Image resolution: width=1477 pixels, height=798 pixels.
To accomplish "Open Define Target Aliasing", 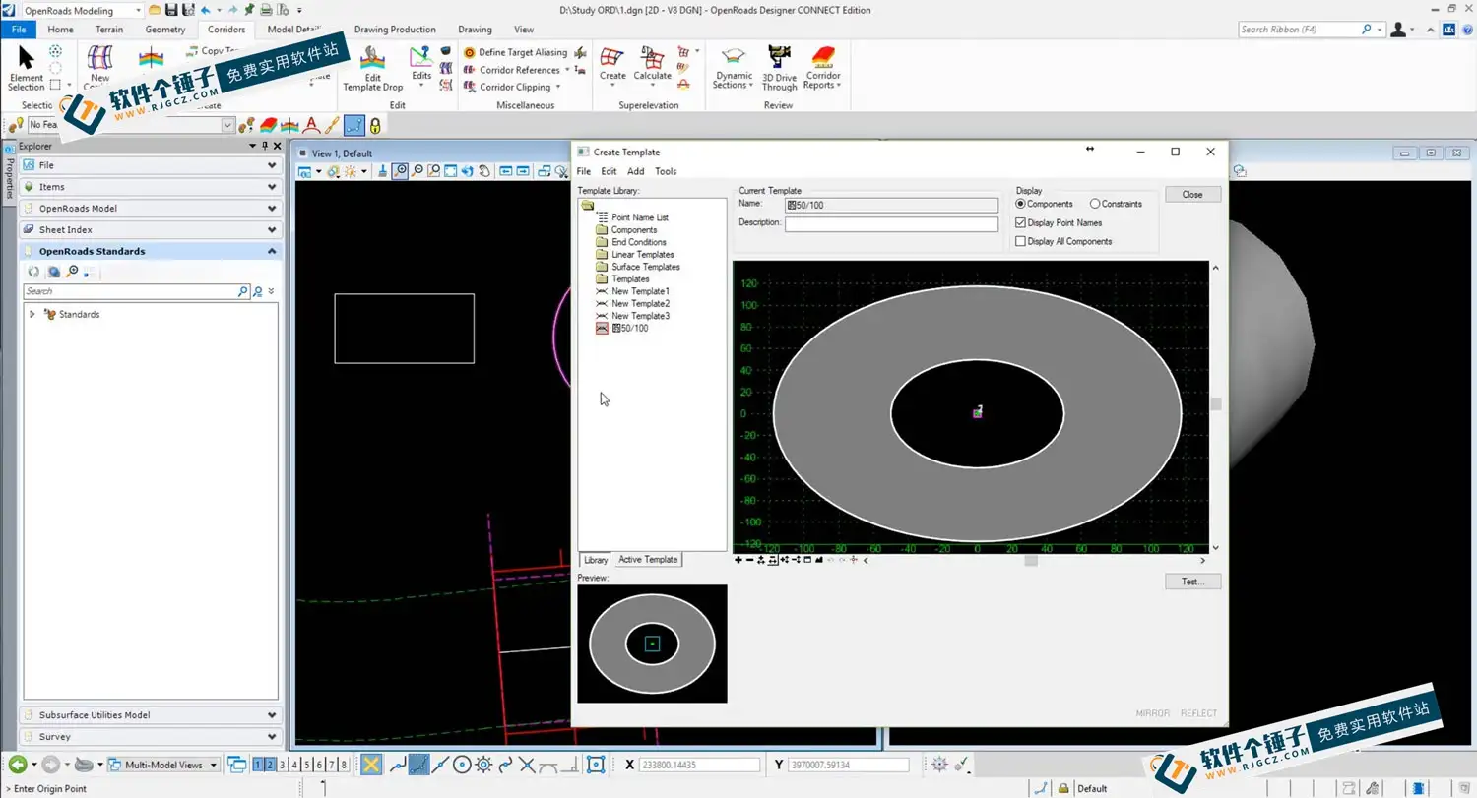I will (x=515, y=52).
